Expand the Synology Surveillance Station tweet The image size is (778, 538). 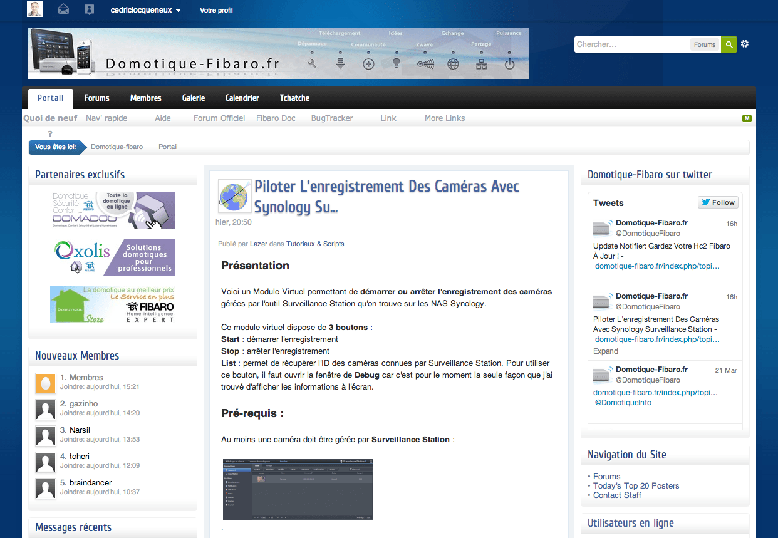(x=606, y=351)
